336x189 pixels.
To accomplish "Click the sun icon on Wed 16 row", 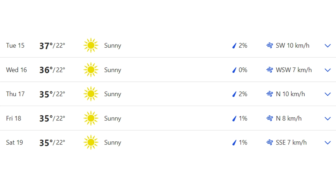I will click(91, 70).
